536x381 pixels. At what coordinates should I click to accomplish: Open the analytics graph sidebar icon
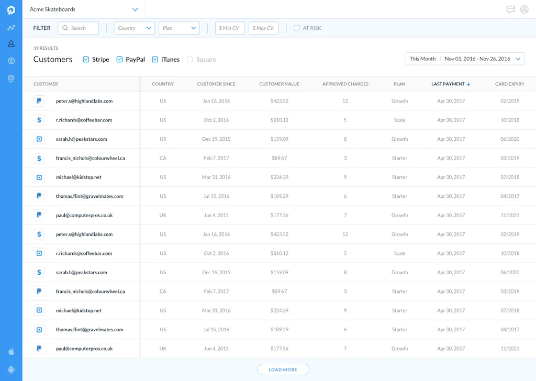(11, 28)
